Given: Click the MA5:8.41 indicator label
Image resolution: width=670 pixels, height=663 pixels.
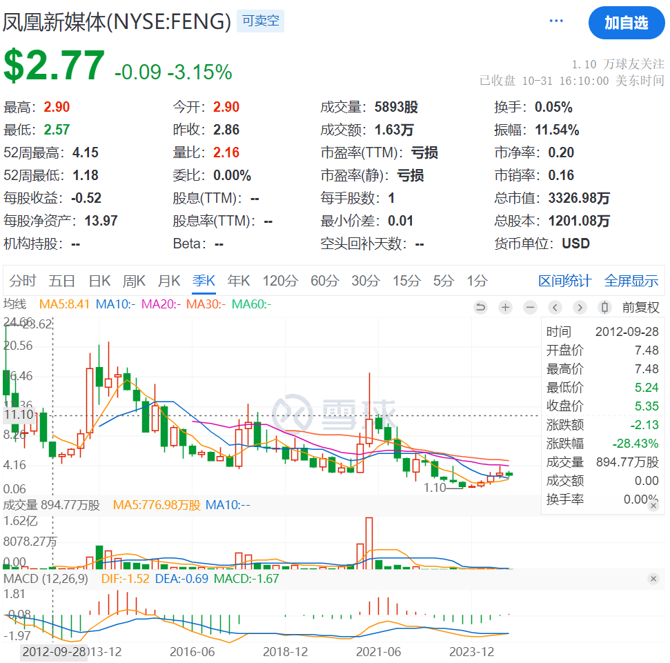Looking at the screenshot, I should pyautogui.click(x=65, y=304).
